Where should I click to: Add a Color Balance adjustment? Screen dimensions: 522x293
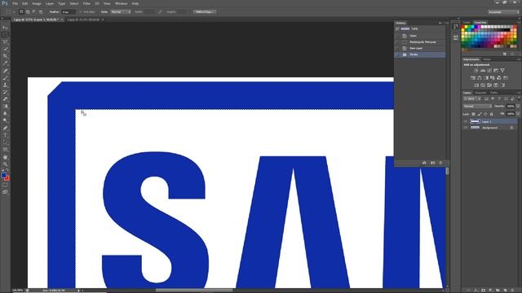pos(480,78)
